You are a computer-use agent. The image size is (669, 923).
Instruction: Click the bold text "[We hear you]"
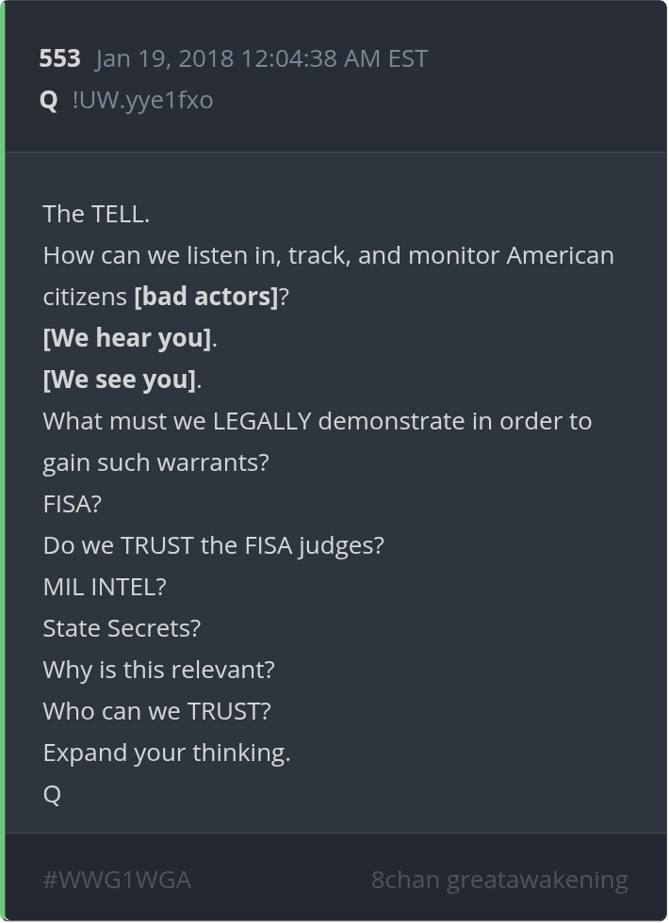tap(127, 338)
